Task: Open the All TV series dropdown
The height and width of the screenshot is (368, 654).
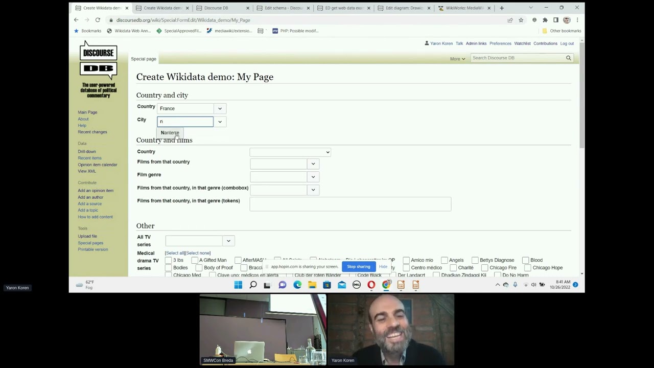Action: (x=228, y=241)
